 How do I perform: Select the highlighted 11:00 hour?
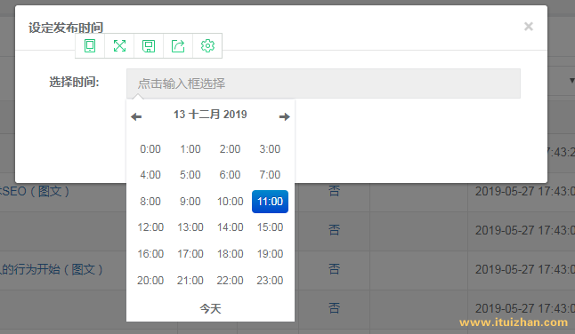270,202
